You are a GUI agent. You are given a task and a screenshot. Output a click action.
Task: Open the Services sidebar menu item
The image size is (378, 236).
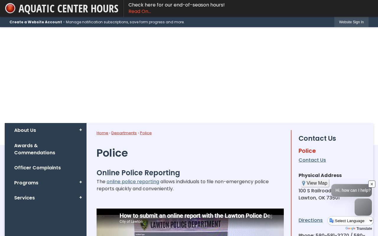pos(25,198)
